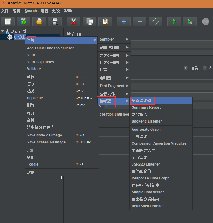The width and height of the screenshot is (213, 223).
Task: Expand the 后置处理器 submenu
Action: pos(114,63)
